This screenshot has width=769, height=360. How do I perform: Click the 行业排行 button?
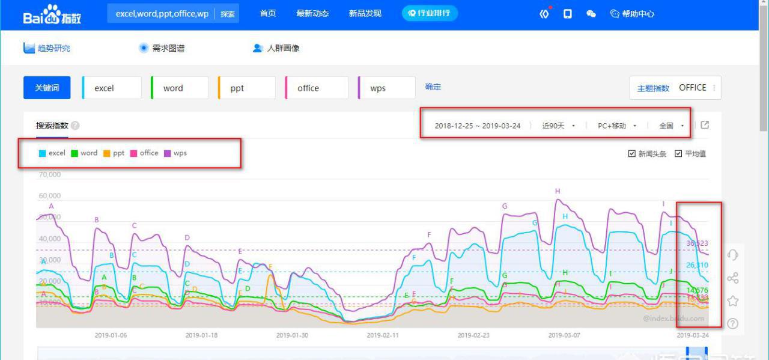pos(430,13)
